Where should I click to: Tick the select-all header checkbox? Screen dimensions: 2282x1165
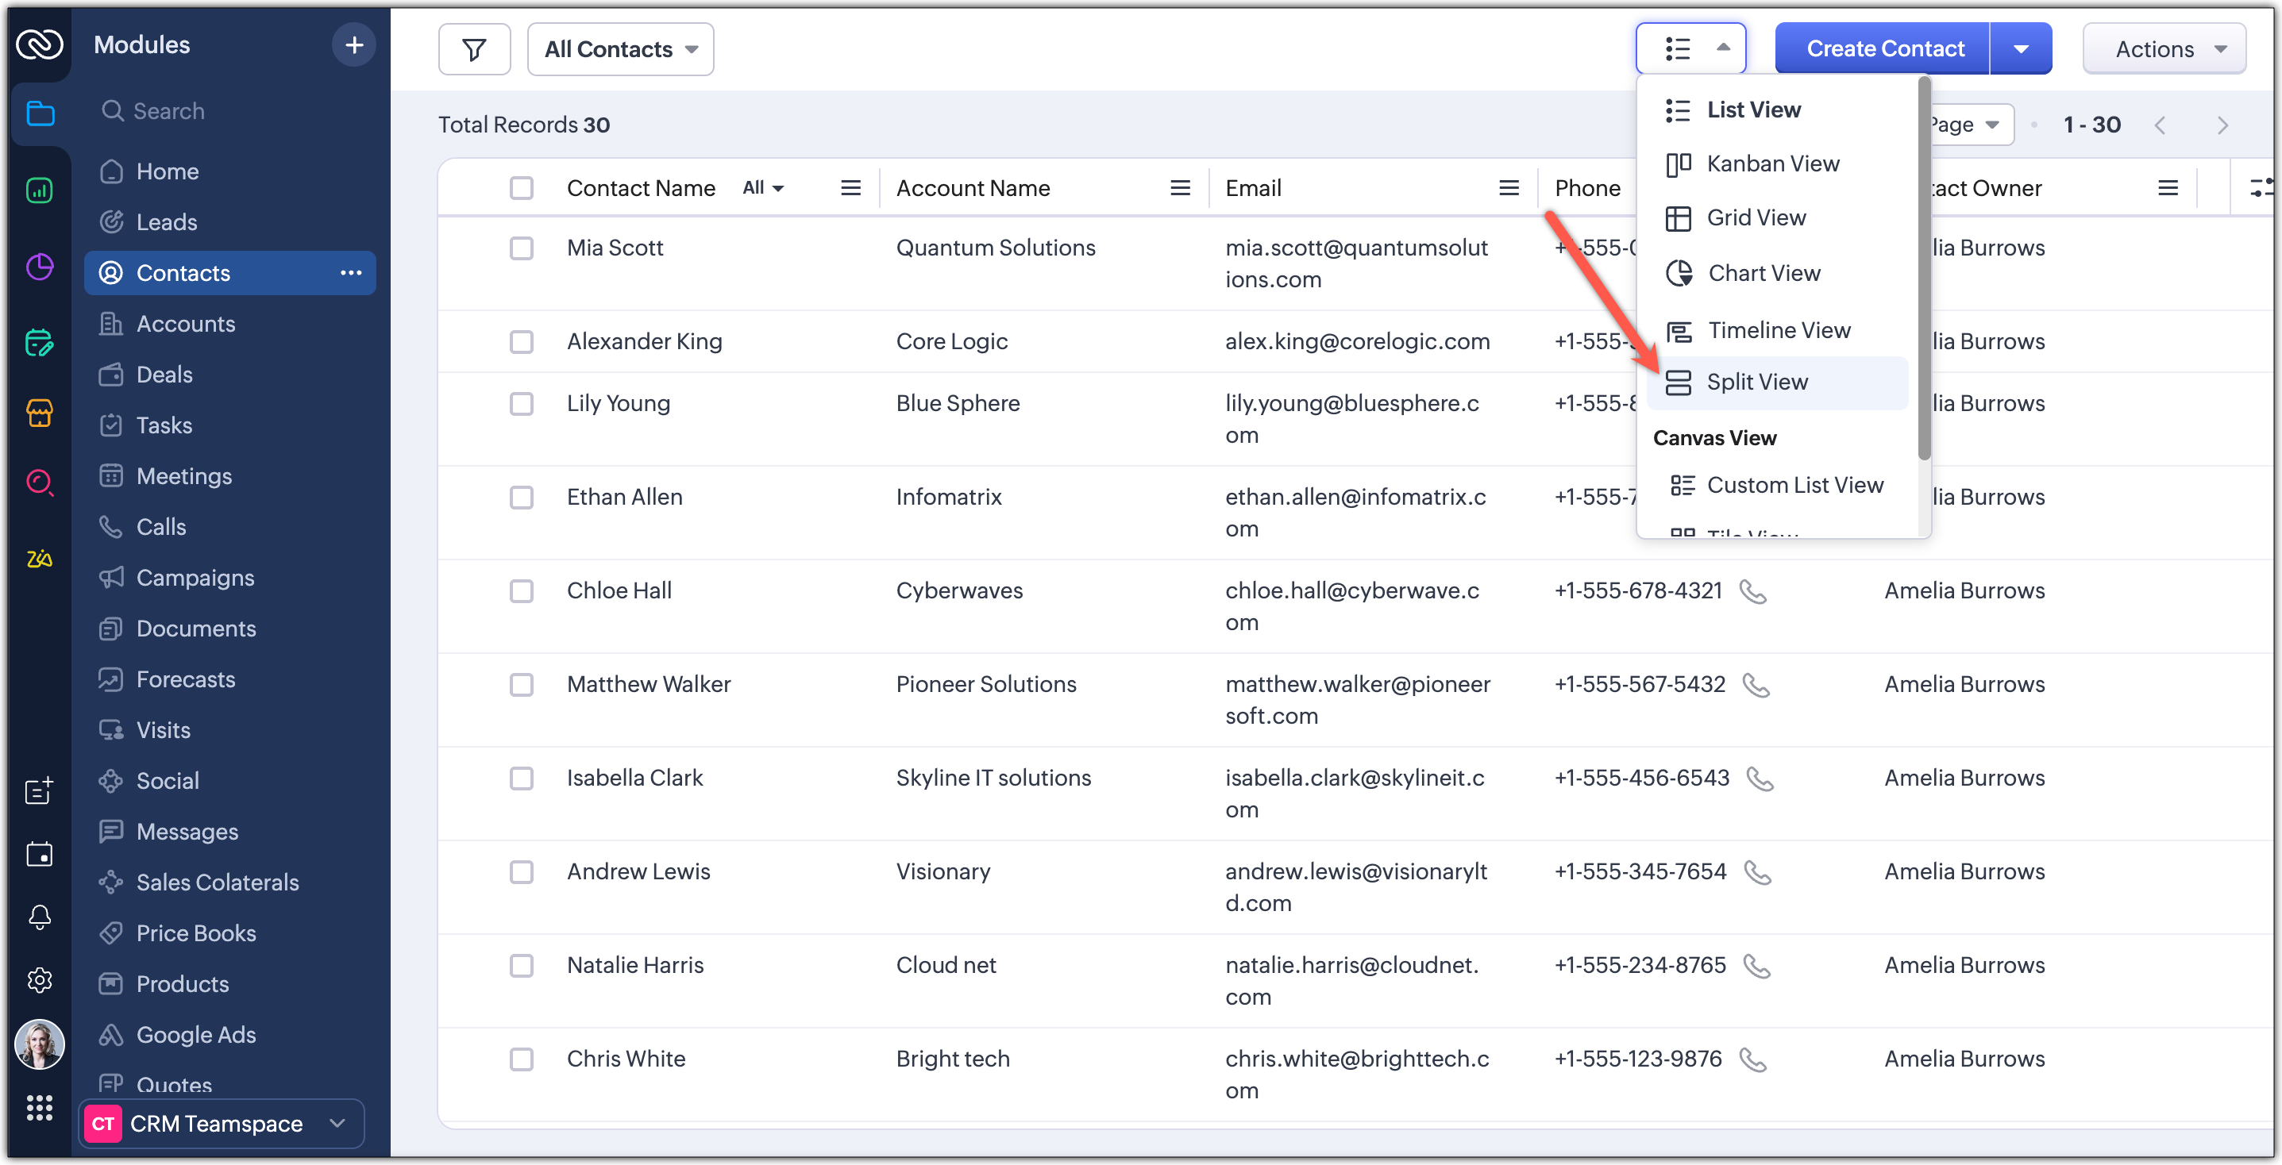coord(522,189)
